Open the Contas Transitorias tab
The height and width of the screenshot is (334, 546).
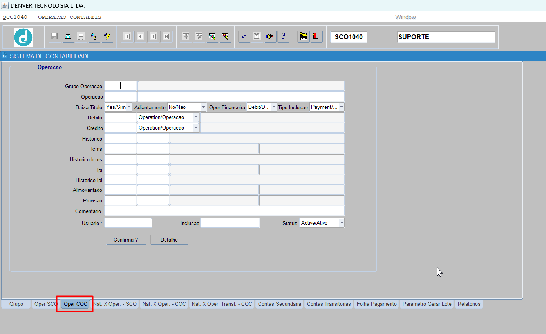pos(329,304)
